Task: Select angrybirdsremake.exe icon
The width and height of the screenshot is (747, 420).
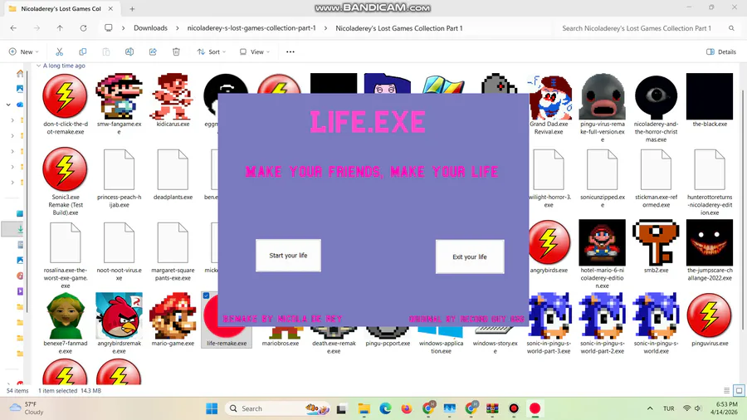Action: pos(119,315)
